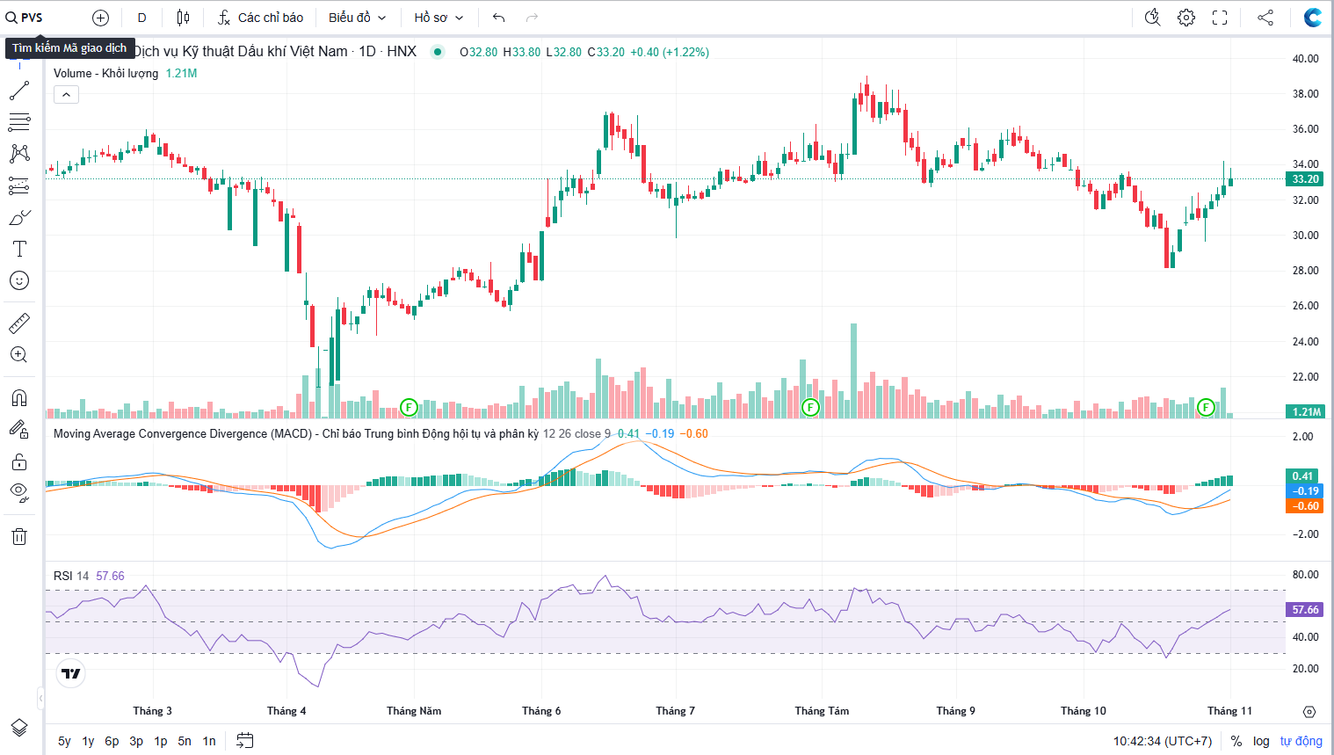The width and height of the screenshot is (1334, 755).
Task: Click the share chart icon
Action: point(1265,18)
